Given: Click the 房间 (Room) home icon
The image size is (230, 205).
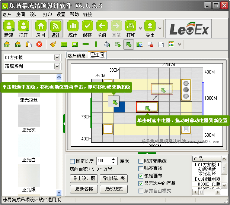Looking at the screenshot, I should pos(41,27).
